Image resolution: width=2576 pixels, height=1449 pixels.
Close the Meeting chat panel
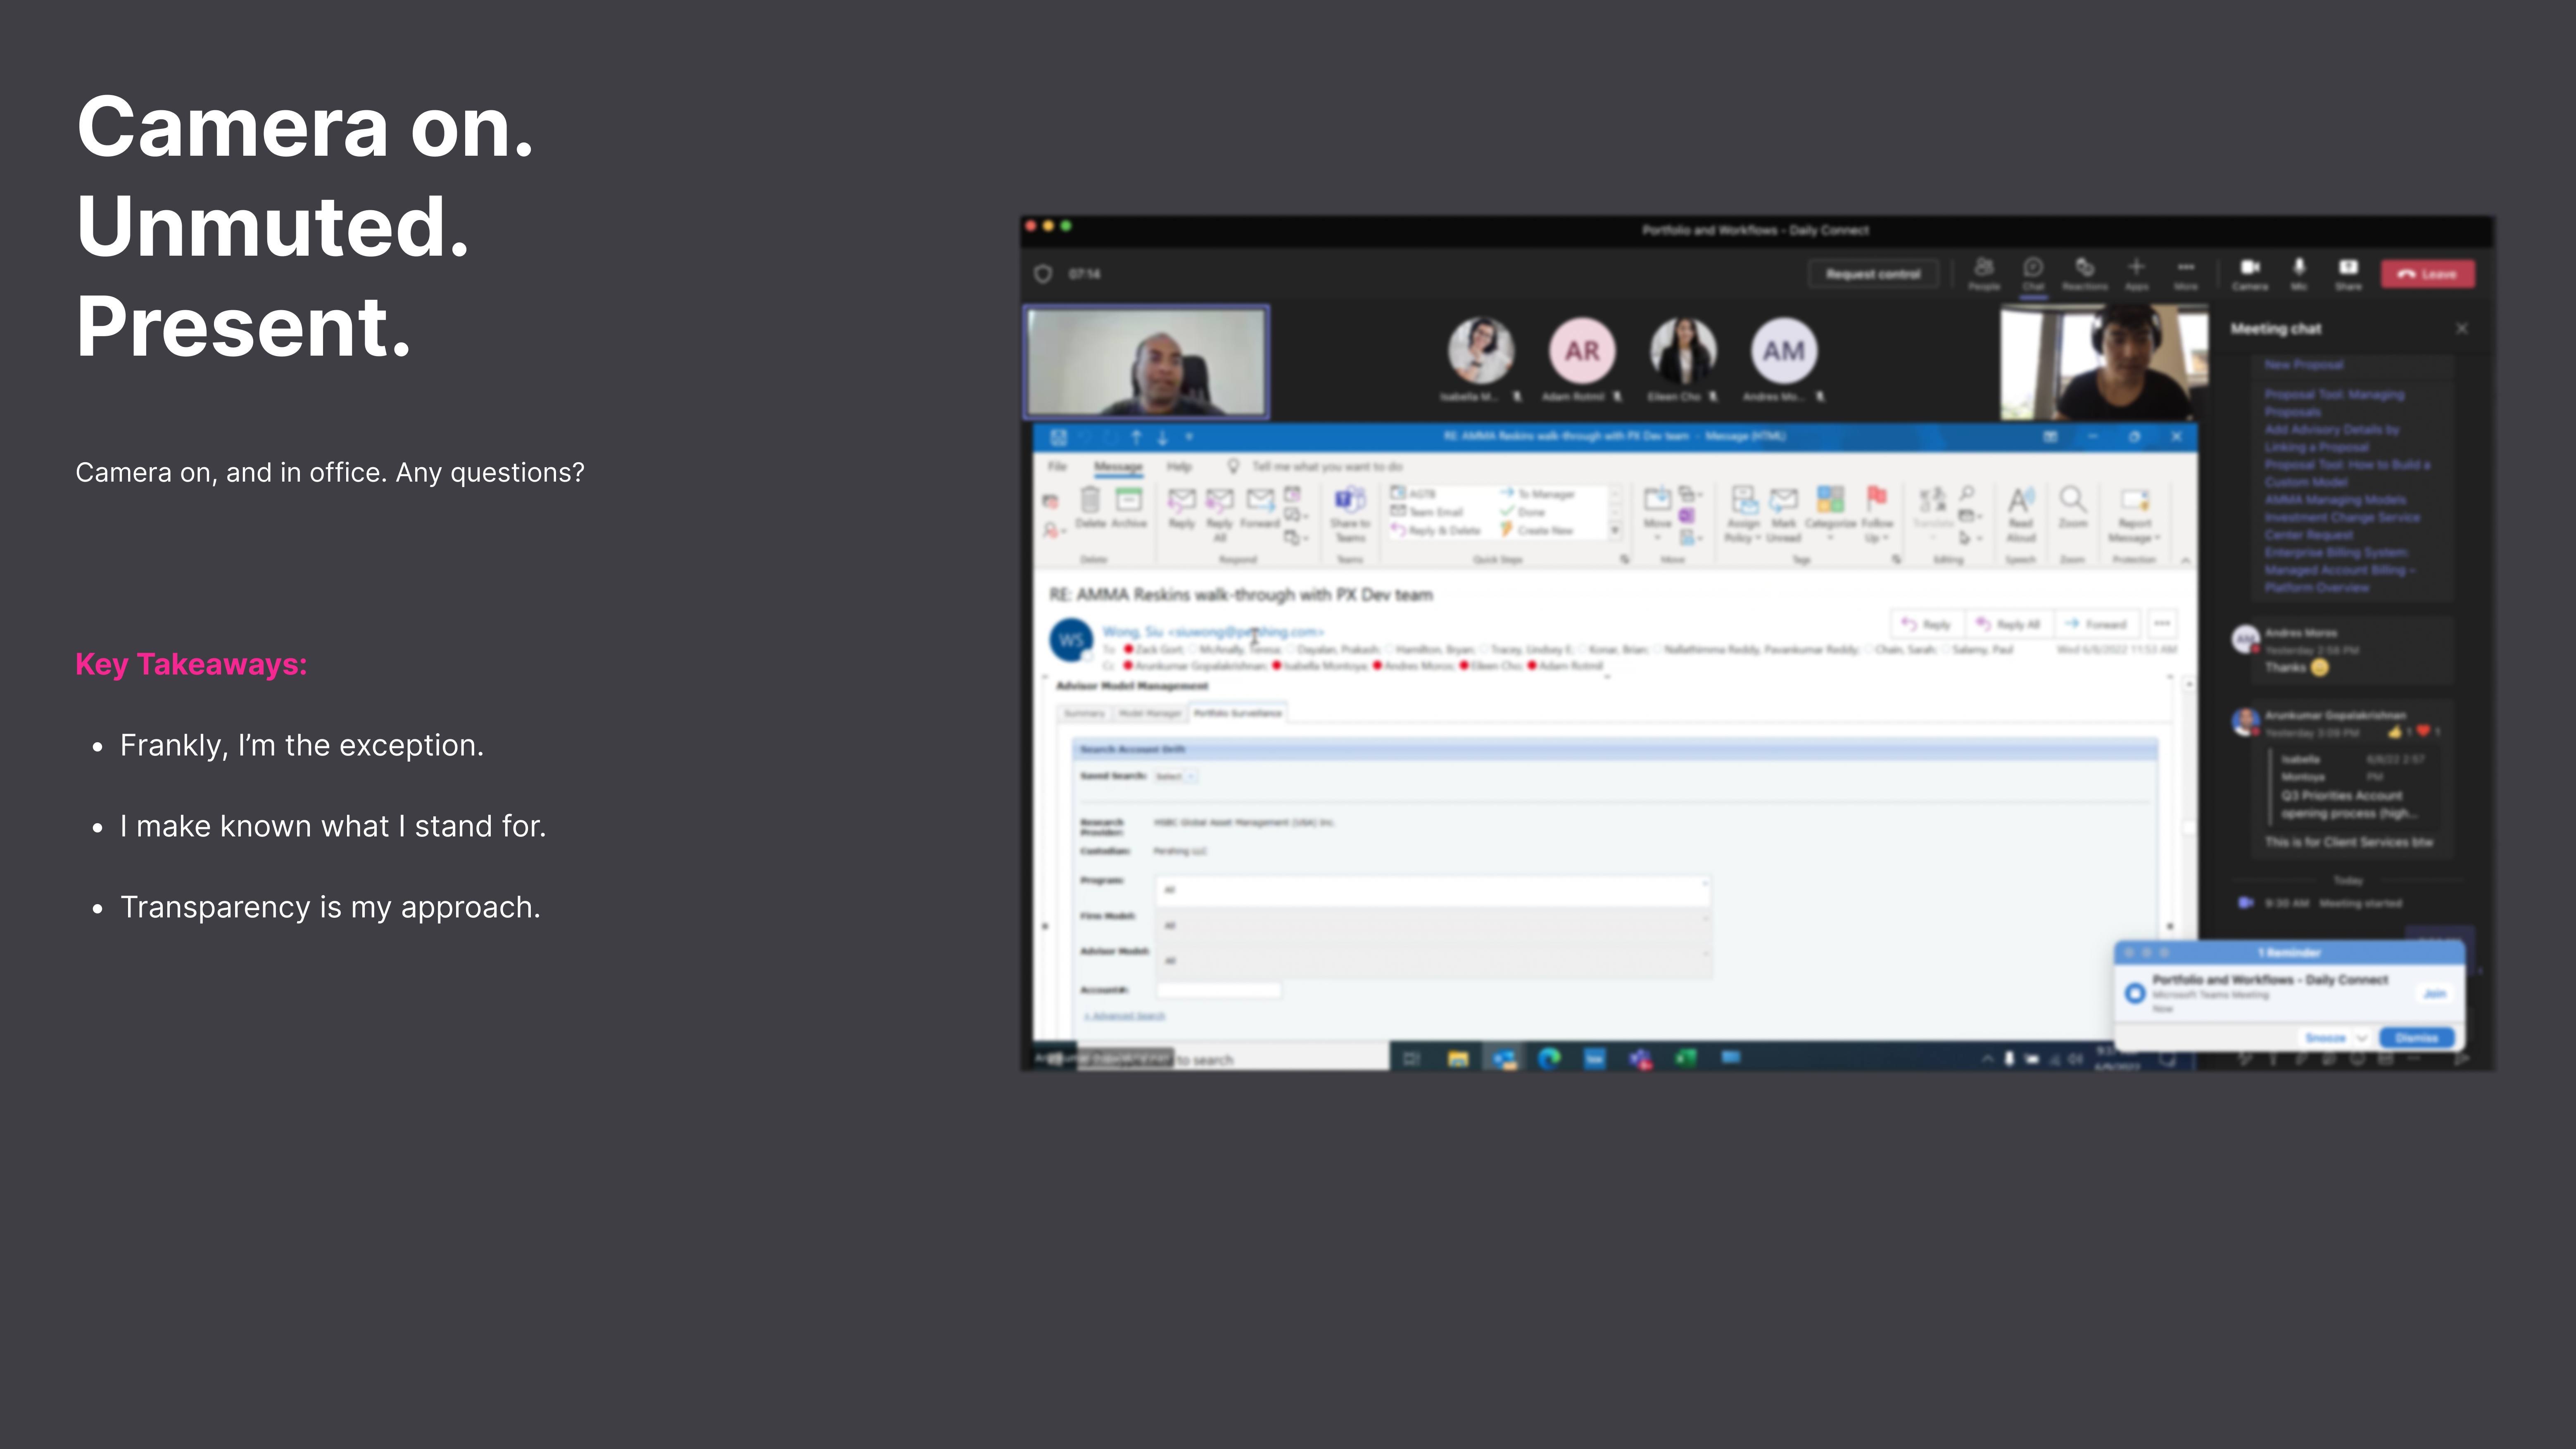tap(2462, 328)
